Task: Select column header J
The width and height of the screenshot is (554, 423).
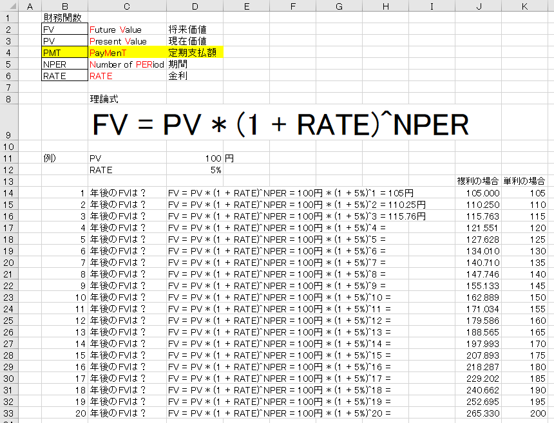Action: point(478,6)
